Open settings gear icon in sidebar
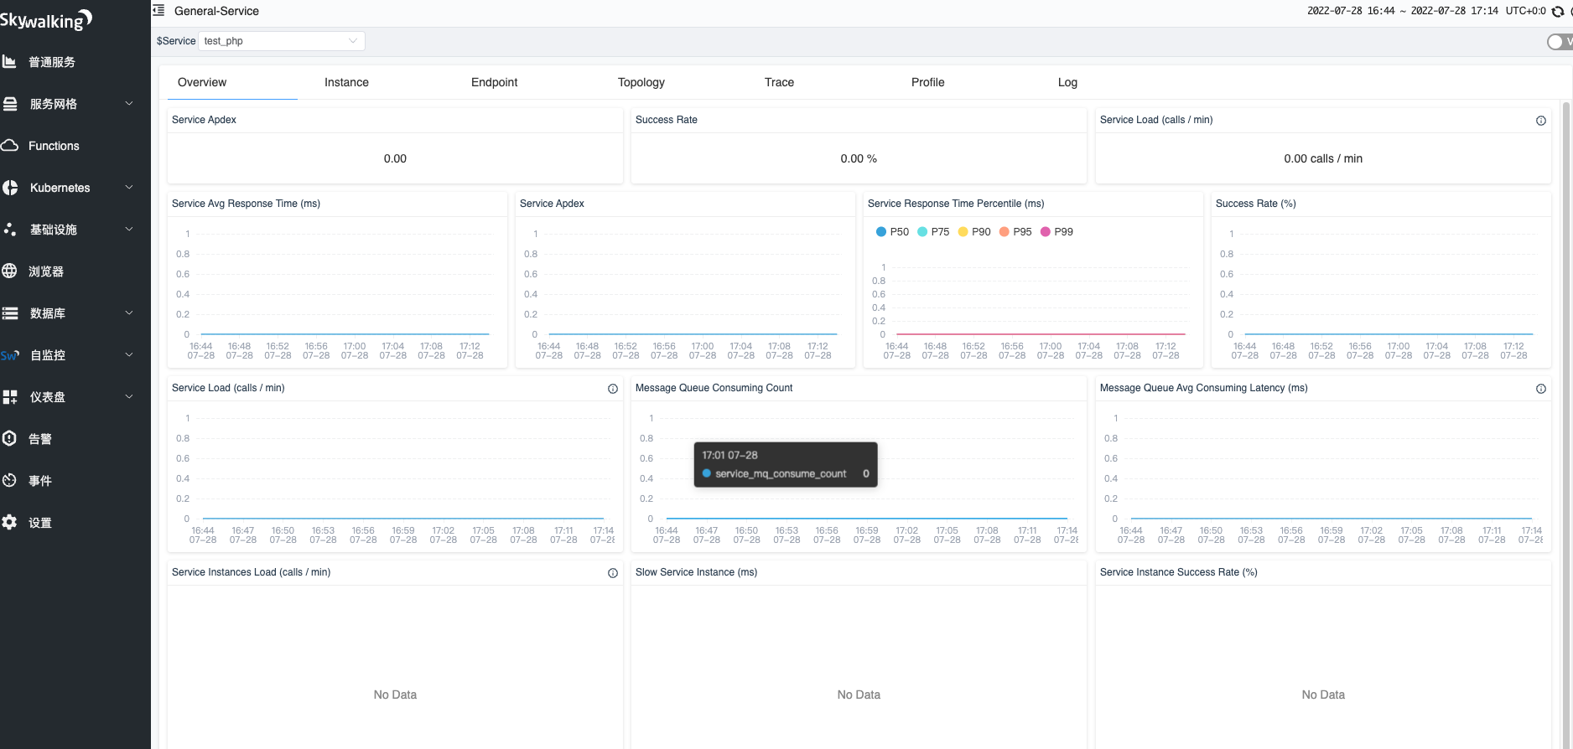1573x749 pixels. click(x=10, y=522)
